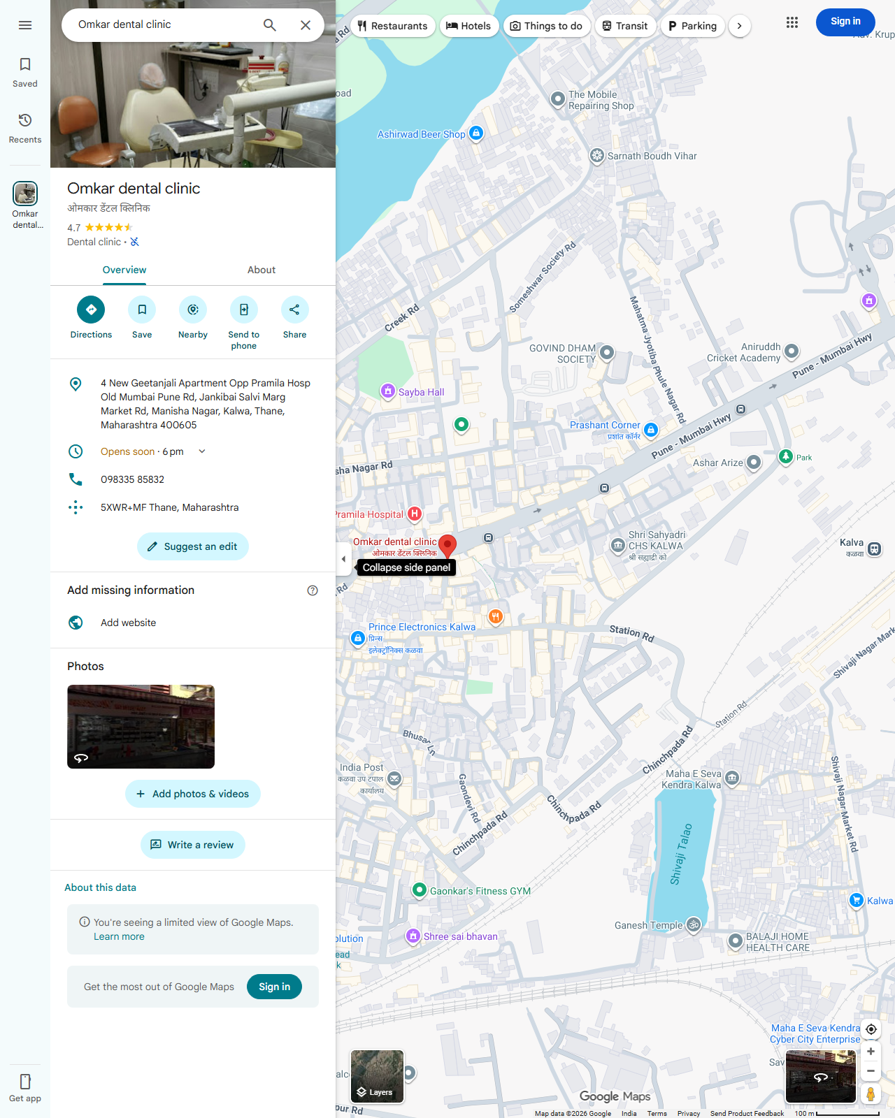895x1118 pixels.
Task: Click the plus code 5XWR+MF Thane
Action: 170,507
